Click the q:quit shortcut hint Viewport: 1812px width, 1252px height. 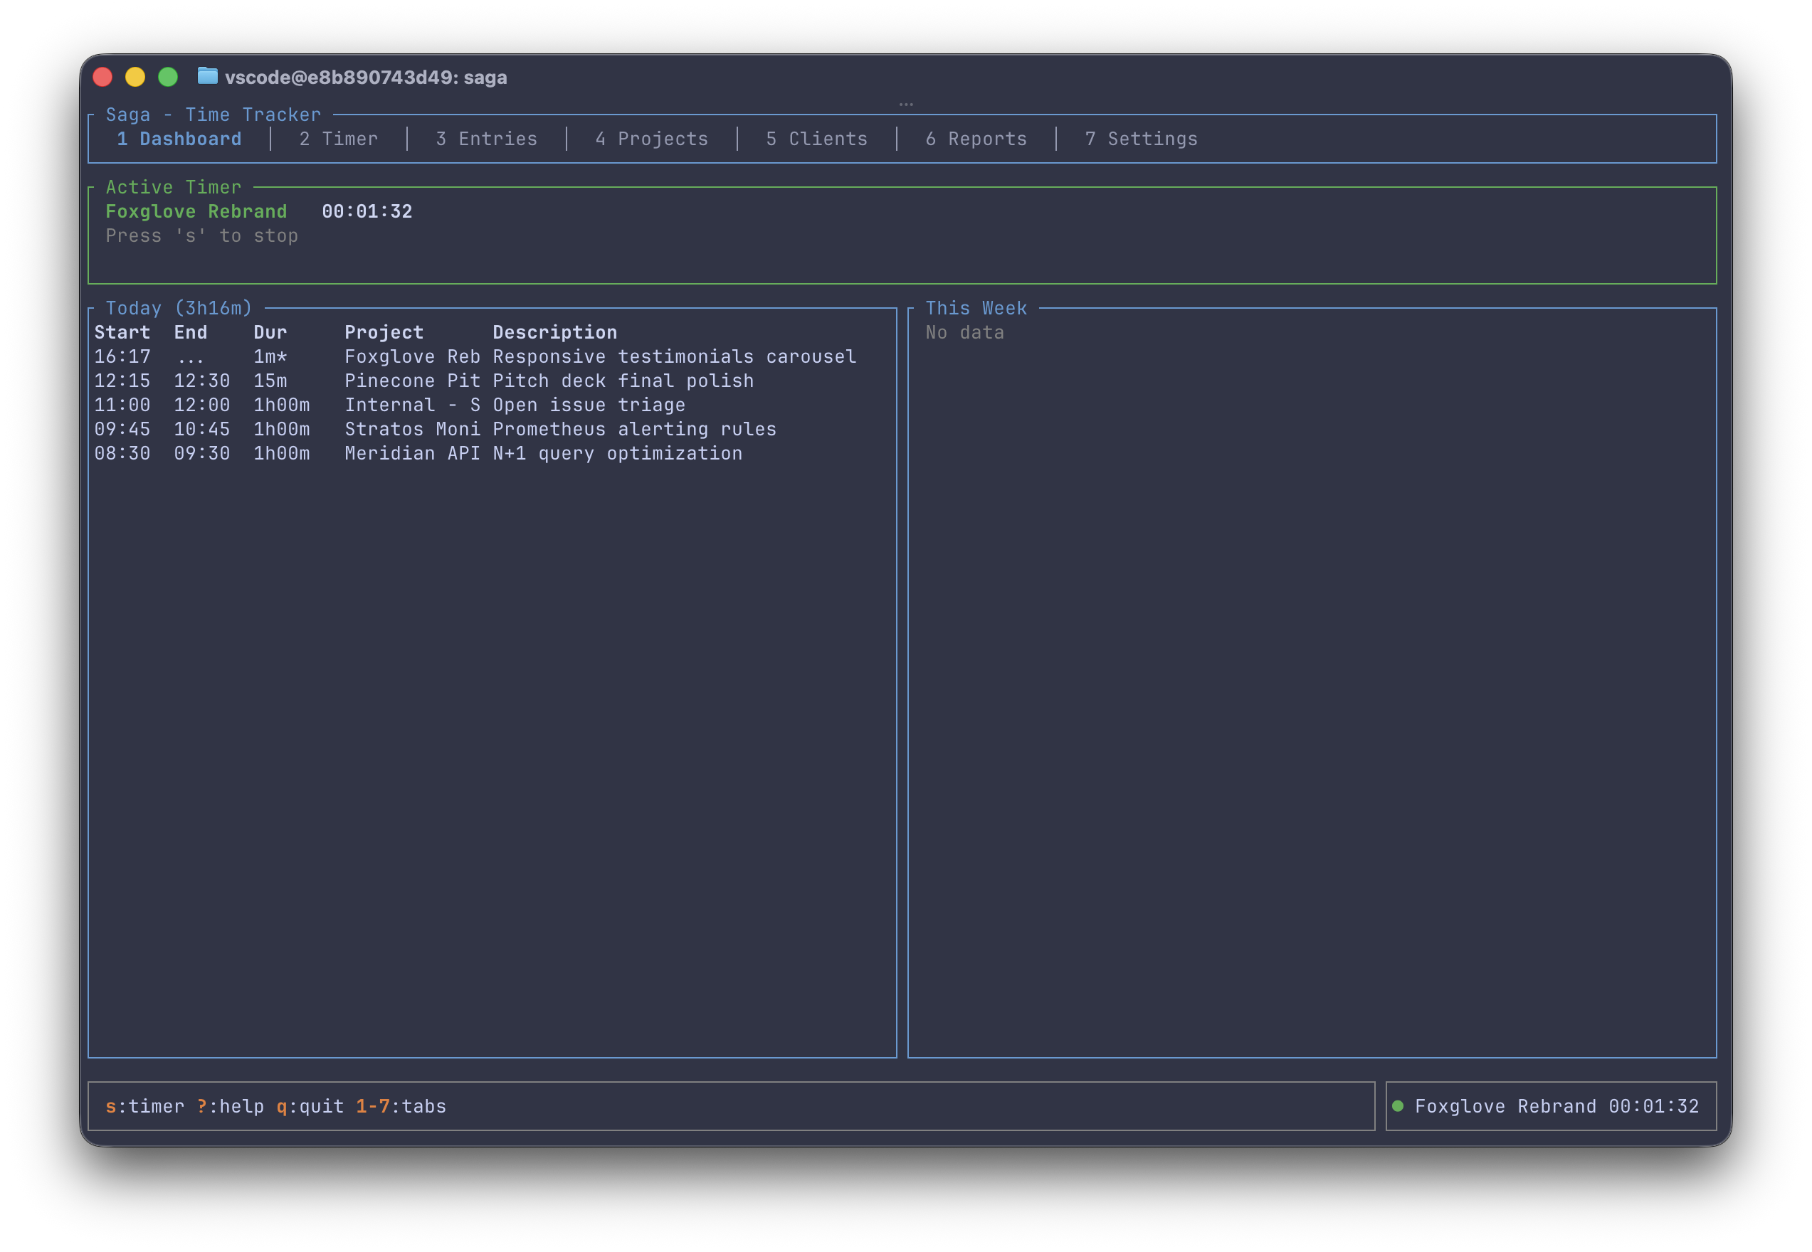click(x=310, y=1106)
